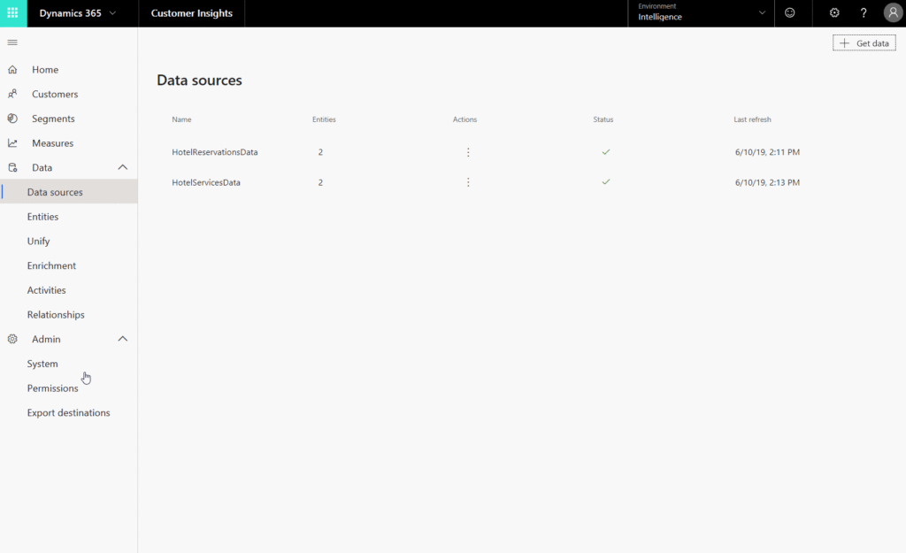Open the HotelReservationsData source
Viewport: 906px width, 553px height.
215,151
